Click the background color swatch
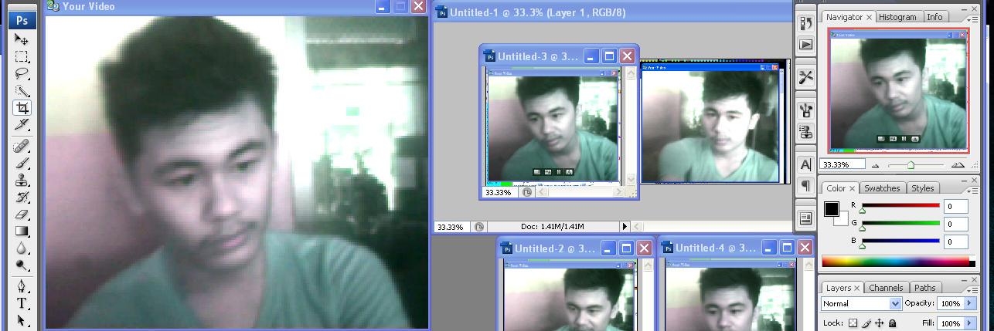 coord(843,220)
